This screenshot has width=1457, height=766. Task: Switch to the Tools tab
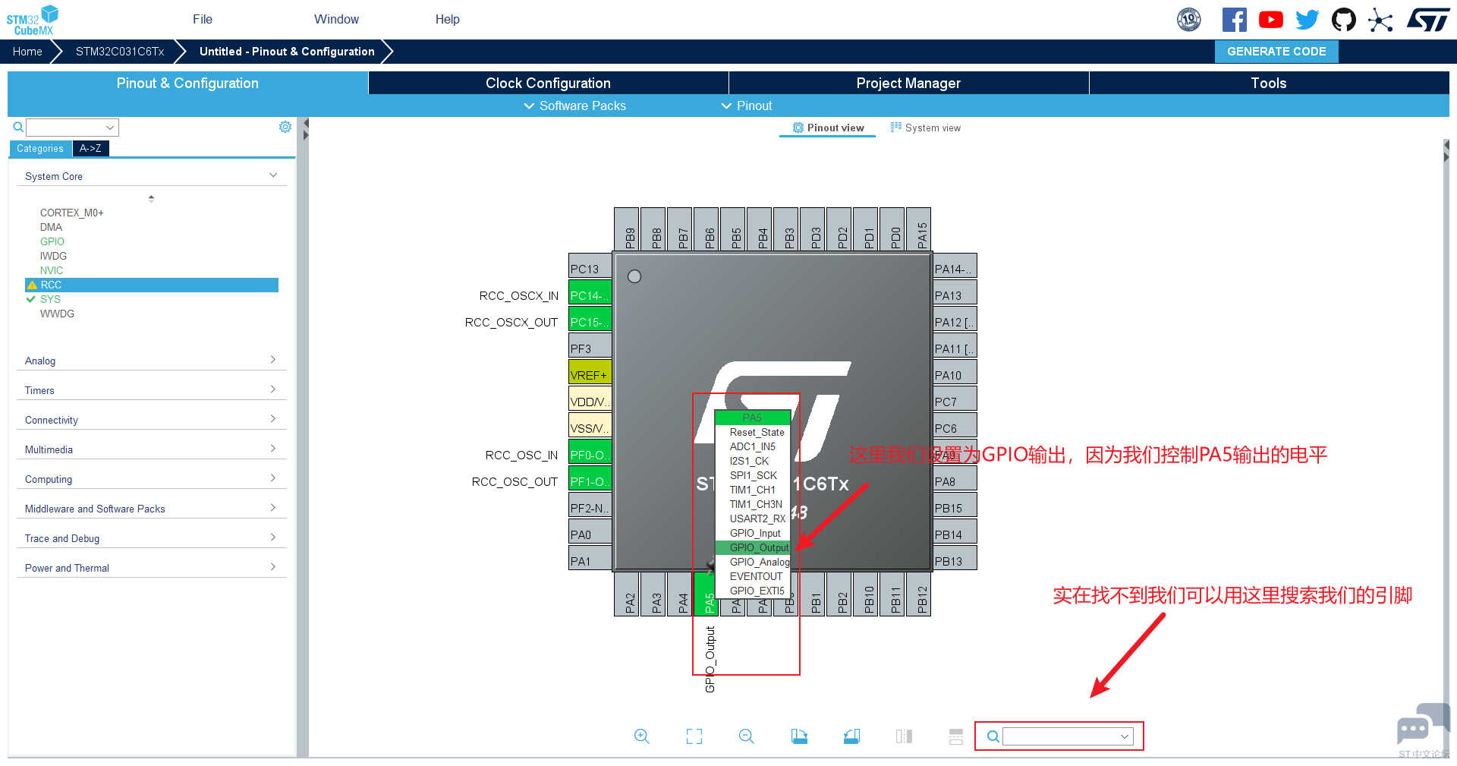(1269, 84)
